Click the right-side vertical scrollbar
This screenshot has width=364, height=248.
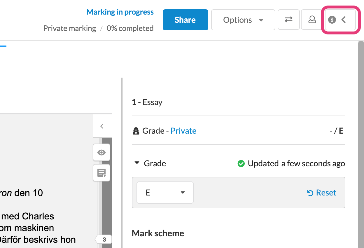coord(361,144)
